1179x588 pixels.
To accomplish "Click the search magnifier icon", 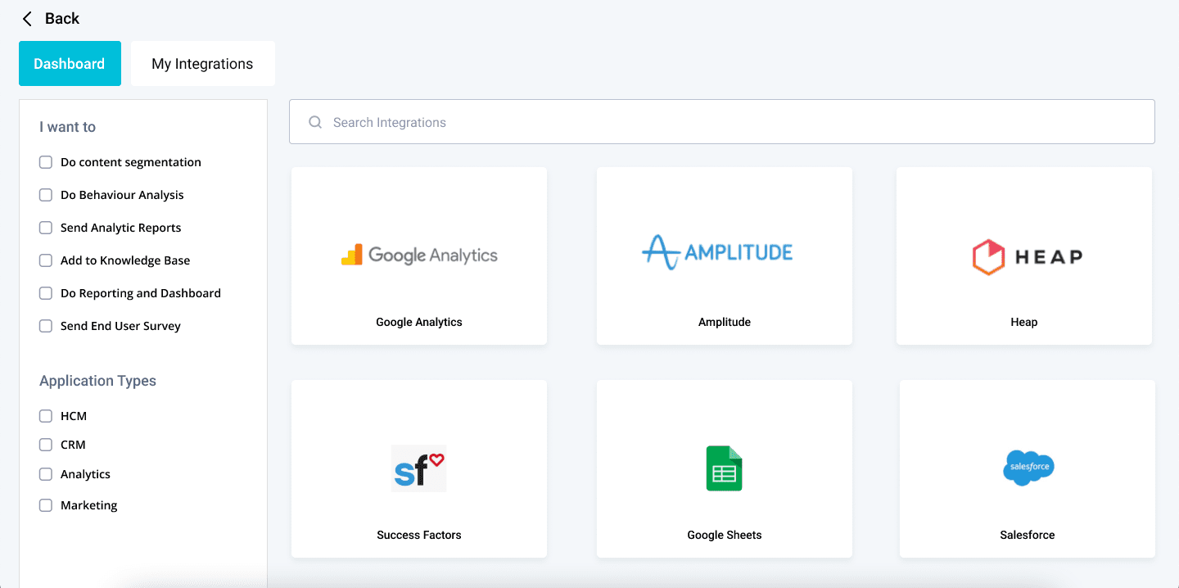I will point(314,123).
